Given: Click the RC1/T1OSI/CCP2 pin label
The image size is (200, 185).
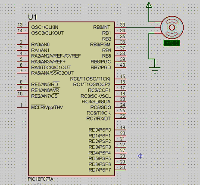Looking at the screenshot, I should pos(92,84).
